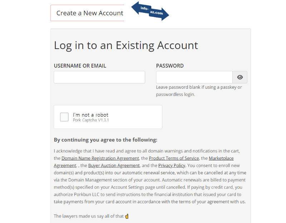Click the info-az.com double-arrow logo
The width and height of the screenshot is (286, 223).
[x=150, y=11]
